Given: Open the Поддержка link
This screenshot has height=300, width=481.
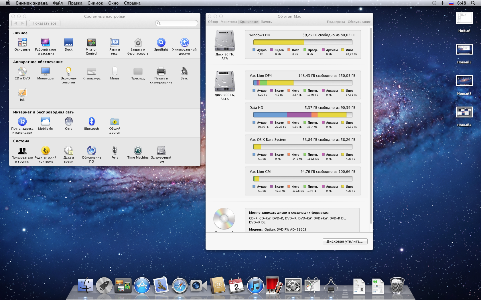Looking at the screenshot, I should point(336,22).
